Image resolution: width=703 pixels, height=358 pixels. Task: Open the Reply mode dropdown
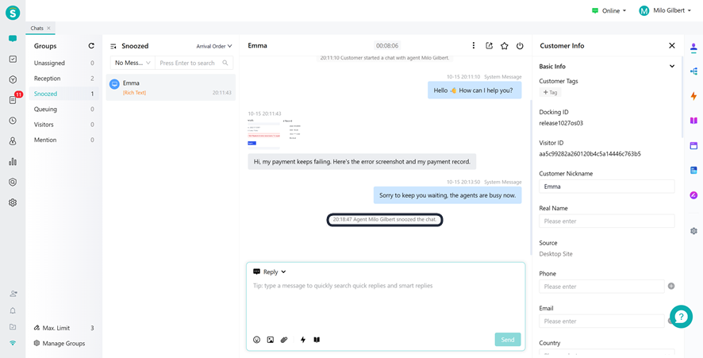(270, 271)
